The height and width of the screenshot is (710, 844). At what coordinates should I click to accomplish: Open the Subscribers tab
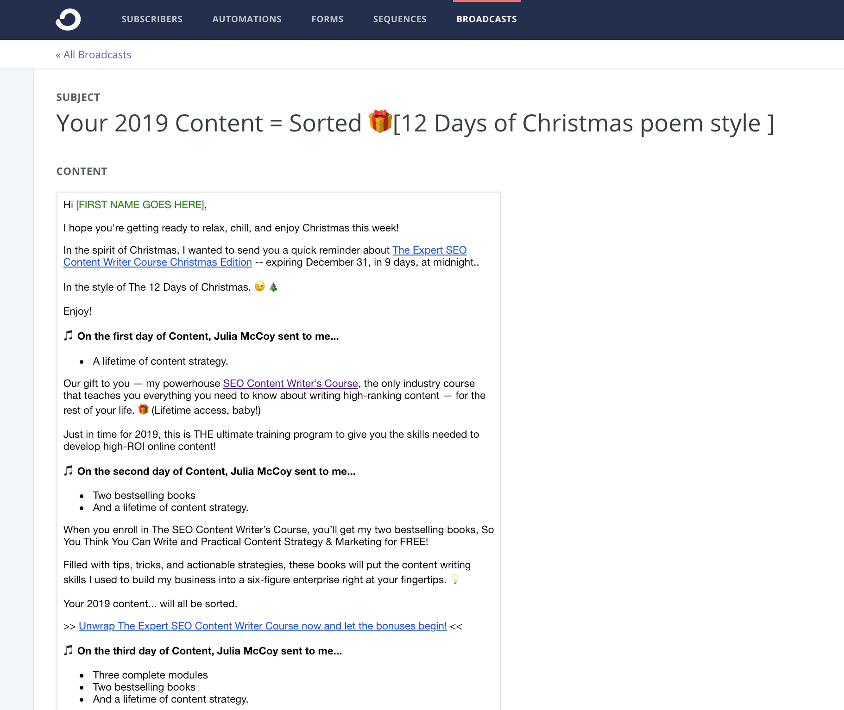(152, 19)
